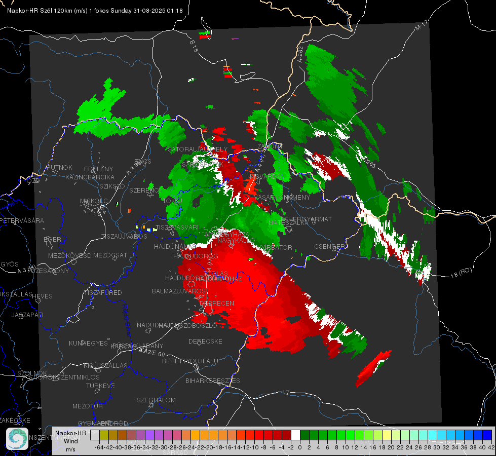Image resolution: width=496 pixels, height=456 pixels.
Task: Click the A-265 road label
Action: (368, 162)
